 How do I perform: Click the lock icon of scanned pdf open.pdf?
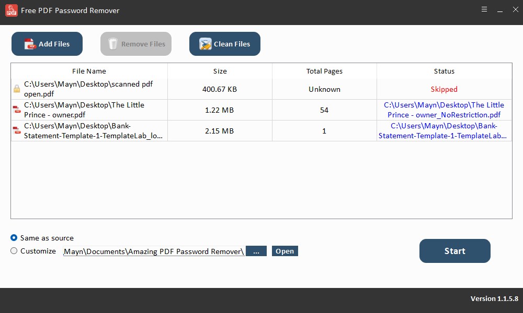point(17,89)
